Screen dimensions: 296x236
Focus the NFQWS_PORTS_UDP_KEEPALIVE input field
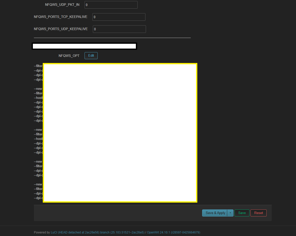[119, 29]
